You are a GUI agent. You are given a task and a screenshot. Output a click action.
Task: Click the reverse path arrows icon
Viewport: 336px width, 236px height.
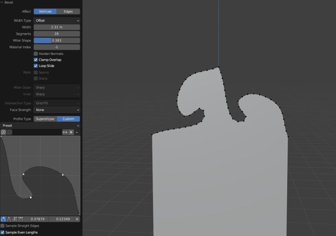pyautogui.click(x=65, y=132)
